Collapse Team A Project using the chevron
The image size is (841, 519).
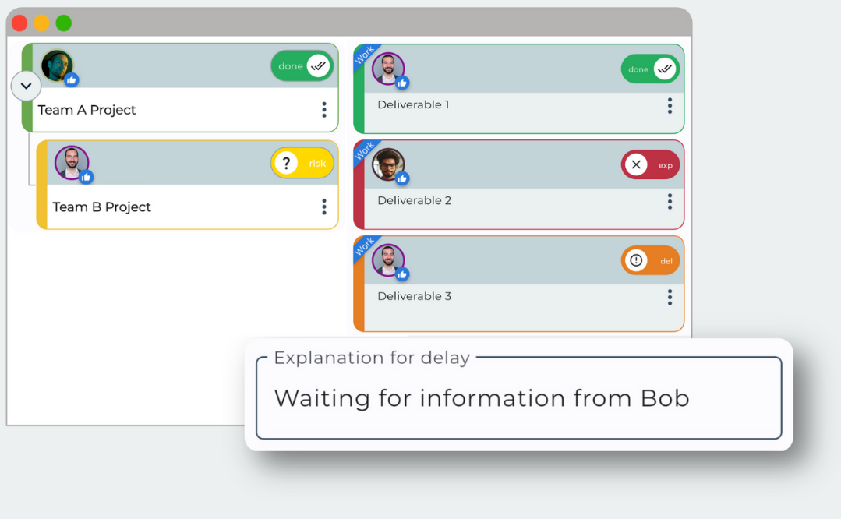click(26, 86)
